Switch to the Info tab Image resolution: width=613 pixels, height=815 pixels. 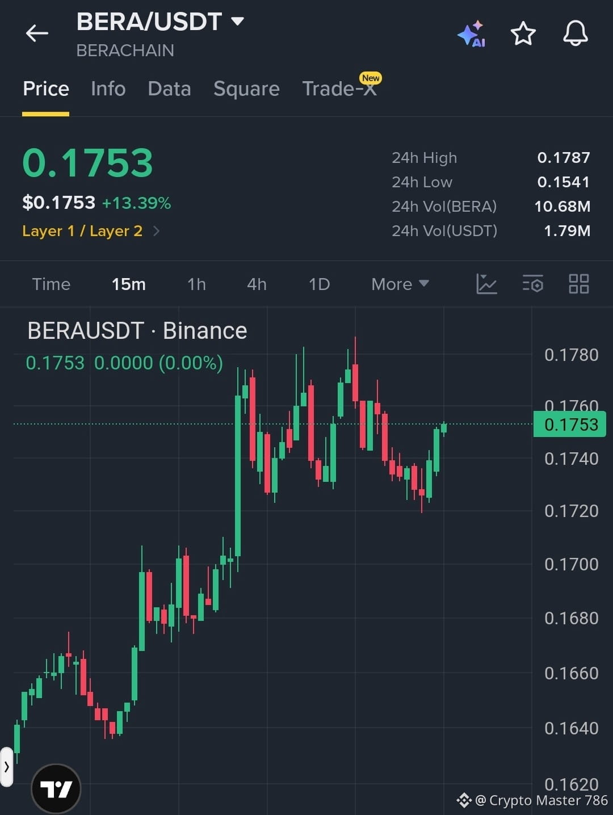(108, 89)
